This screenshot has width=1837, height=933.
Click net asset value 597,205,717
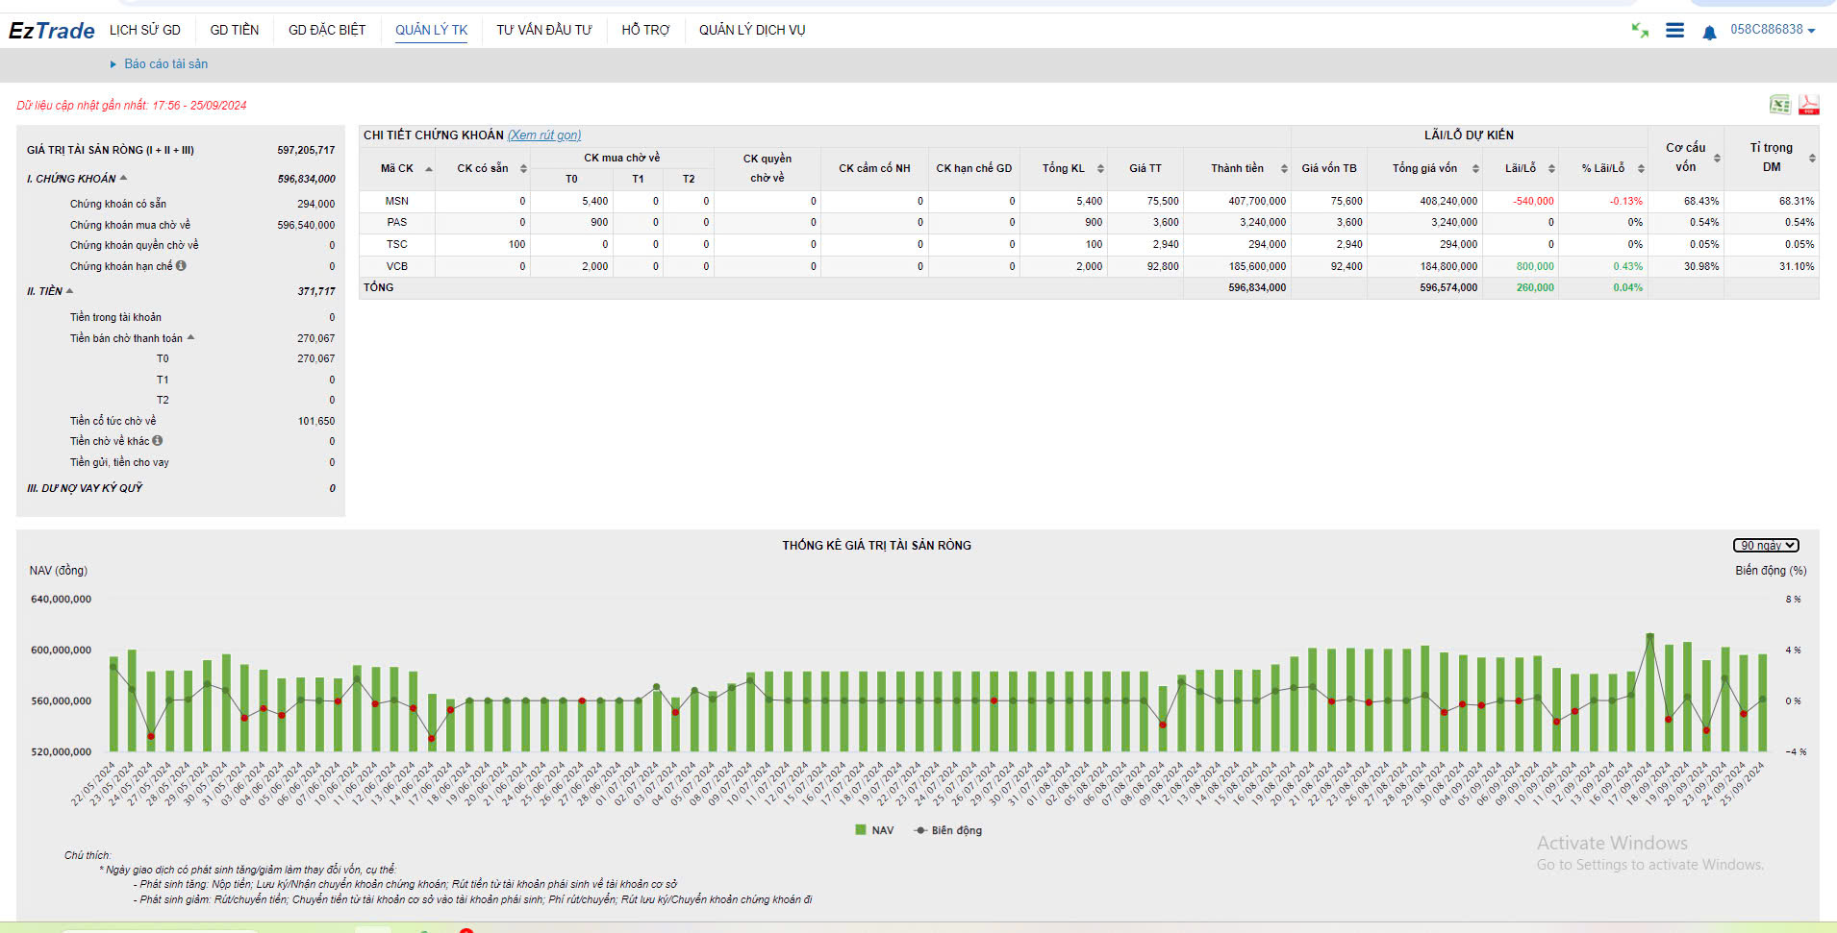point(306,150)
